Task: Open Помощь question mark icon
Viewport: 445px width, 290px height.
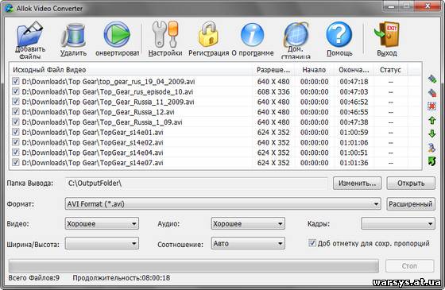Action: (x=339, y=35)
